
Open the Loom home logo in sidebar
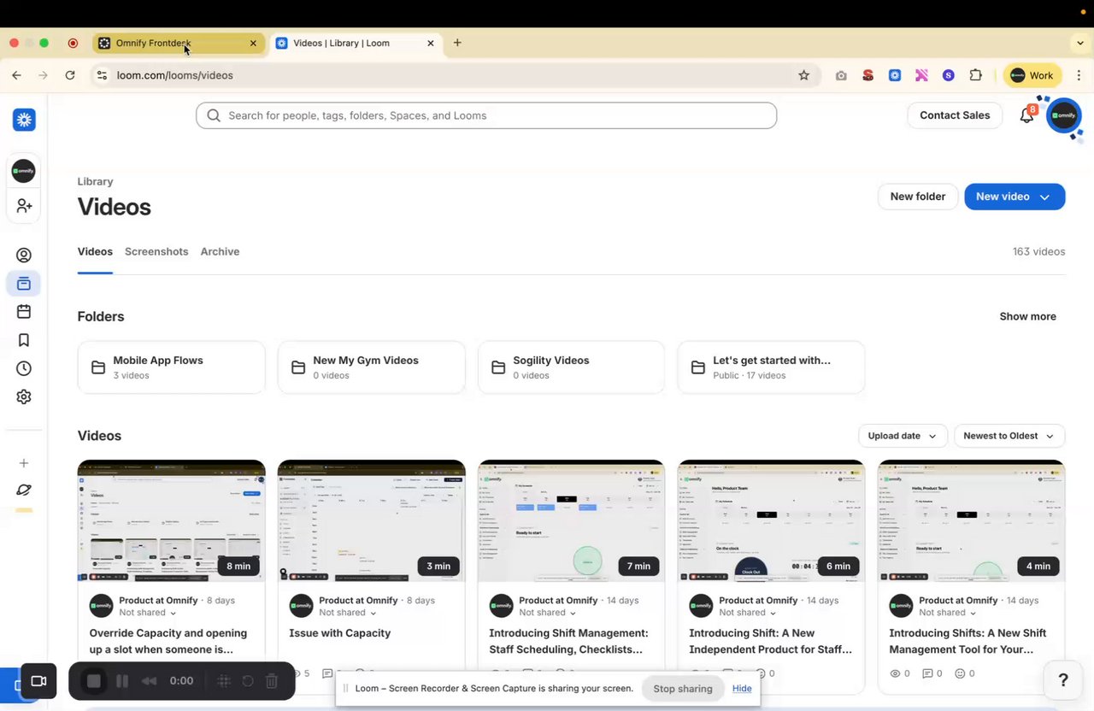[24, 120]
